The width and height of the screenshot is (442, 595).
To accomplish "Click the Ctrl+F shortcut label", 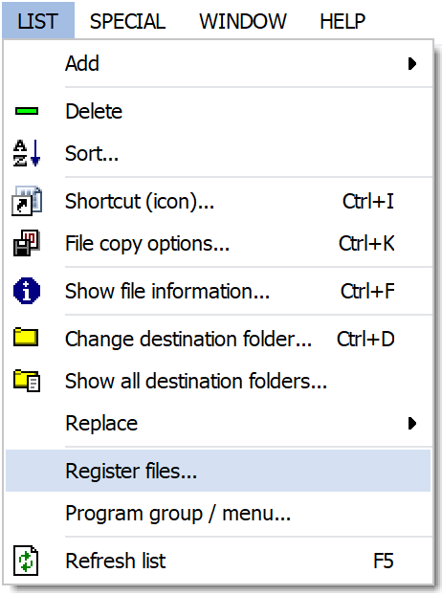I will coord(367,291).
